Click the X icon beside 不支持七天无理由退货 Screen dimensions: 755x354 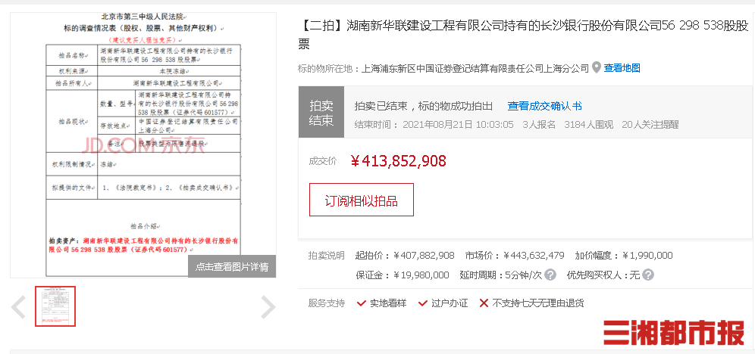pos(484,303)
